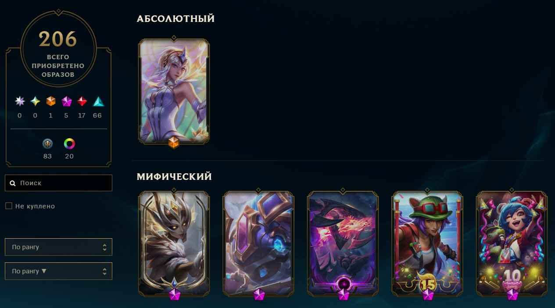Click the chroma color wheel icon
The height and width of the screenshot is (308, 555).
(x=69, y=143)
